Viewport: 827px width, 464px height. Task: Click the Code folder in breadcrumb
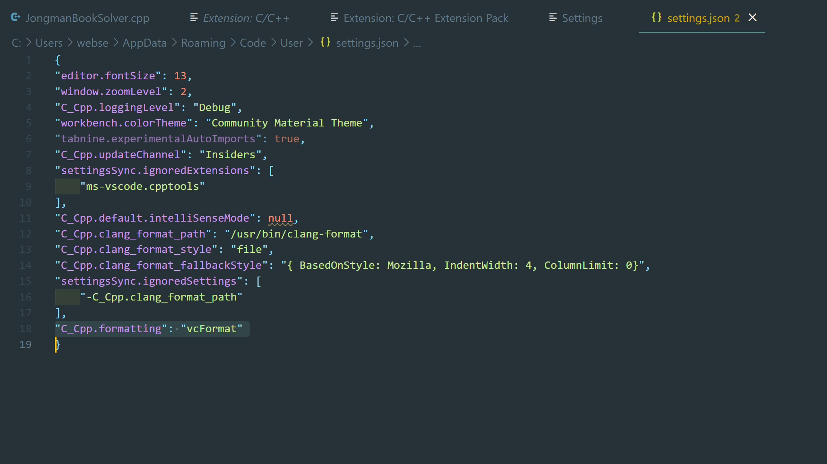[x=252, y=43]
